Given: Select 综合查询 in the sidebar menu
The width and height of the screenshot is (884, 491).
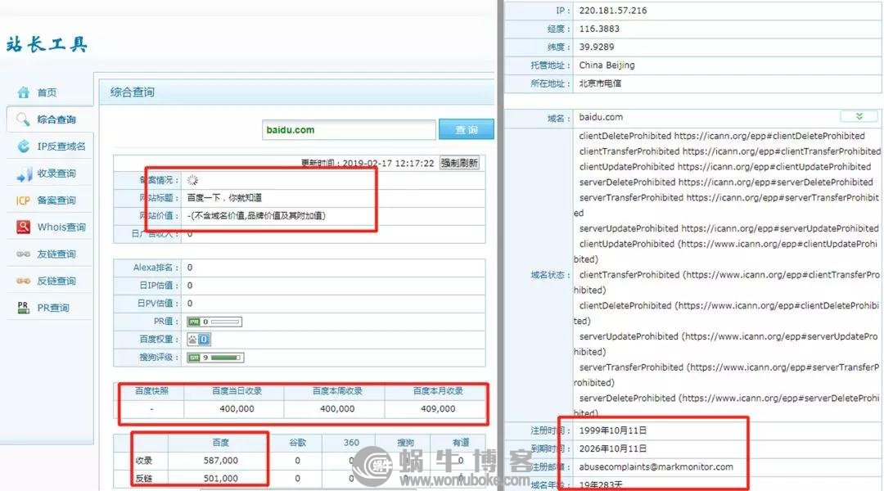Looking at the screenshot, I should [56, 119].
